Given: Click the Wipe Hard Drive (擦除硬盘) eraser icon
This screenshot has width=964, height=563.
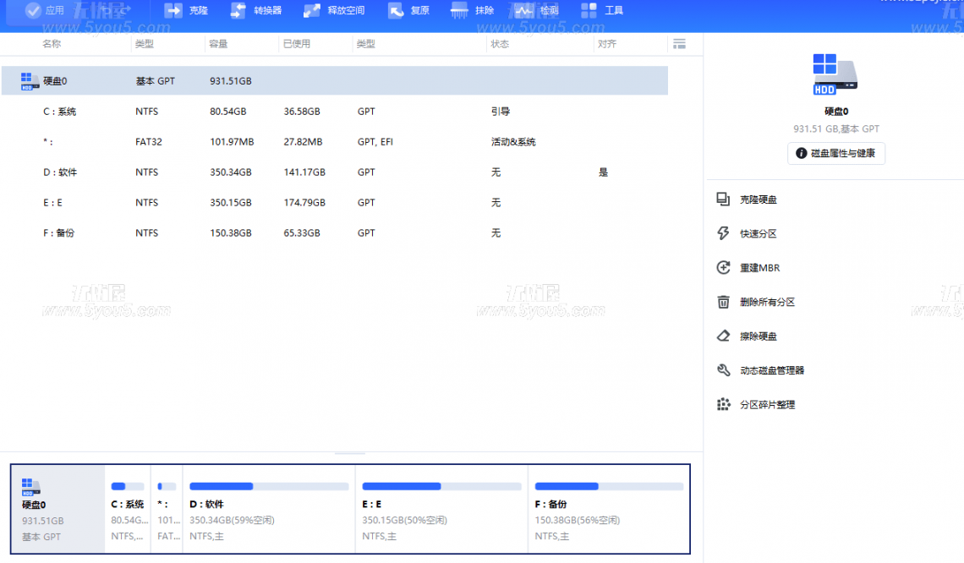Looking at the screenshot, I should pyautogui.click(x=723, y=336).
